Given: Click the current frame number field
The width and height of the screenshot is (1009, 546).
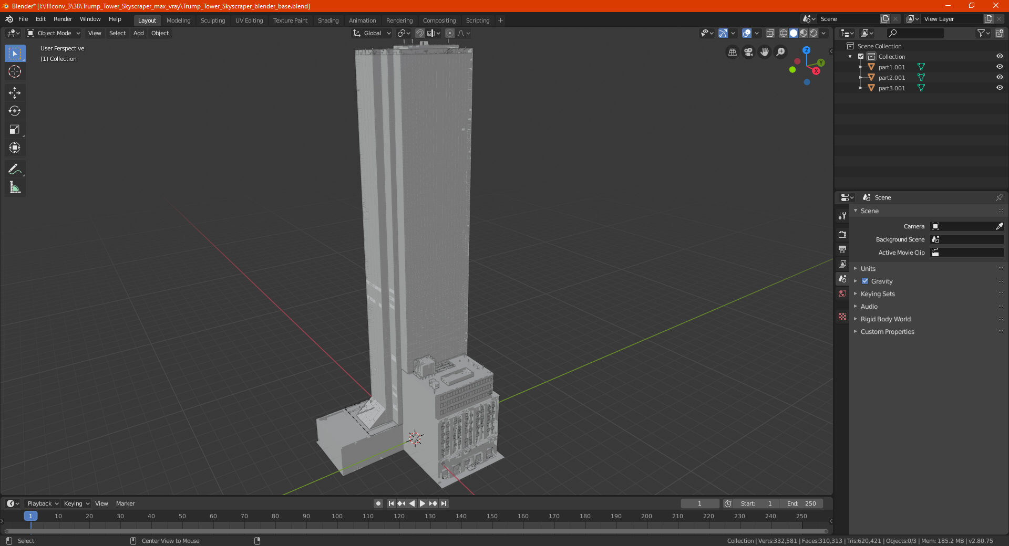Looking at the screenshot, I should click(699, 503).
